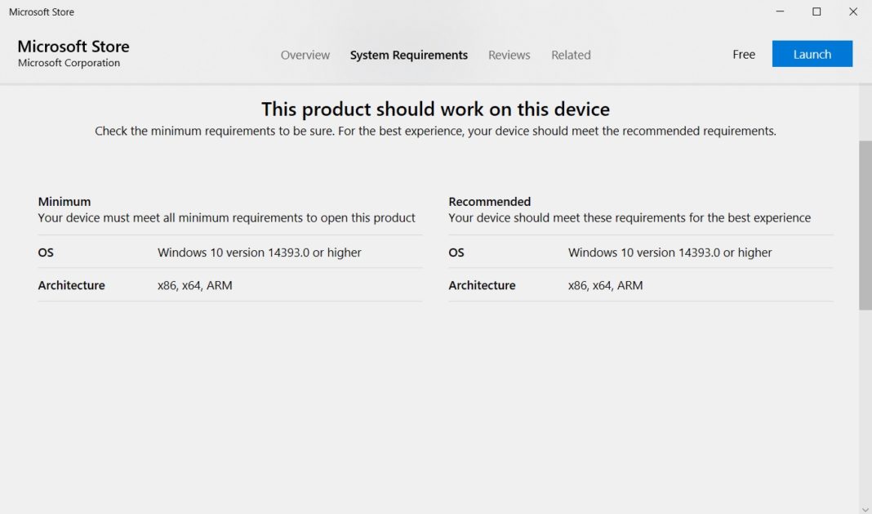Select the System Requirements tab

(x=408, y=55)
